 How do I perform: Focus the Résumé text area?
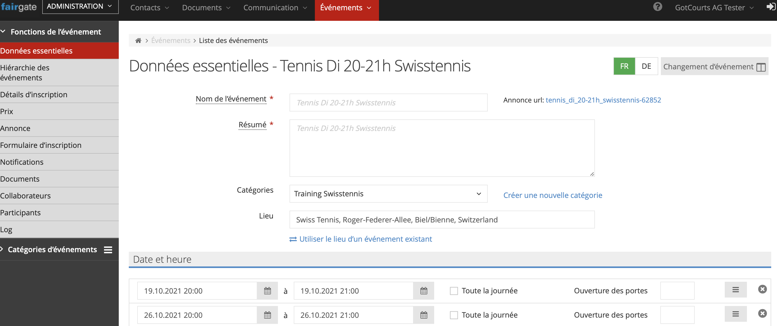tap(442, 148)
